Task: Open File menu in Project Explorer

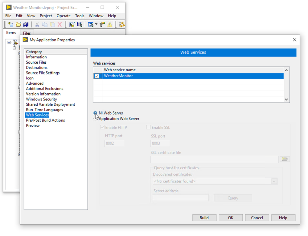Action: pyautogui.click(x=8, y=16)
